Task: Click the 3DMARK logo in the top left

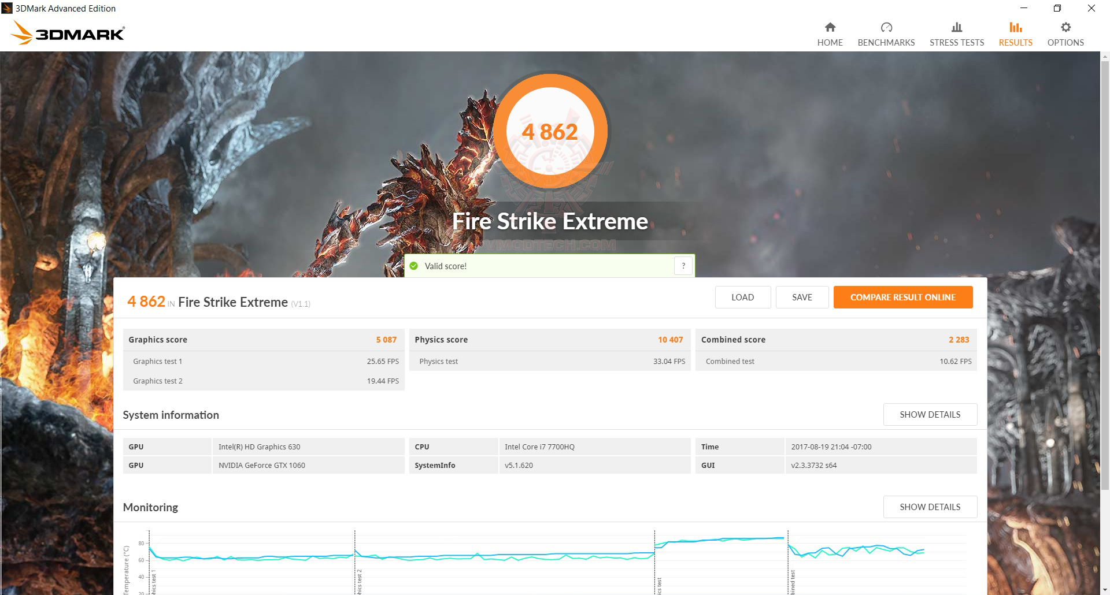Action: coord(68,32)
